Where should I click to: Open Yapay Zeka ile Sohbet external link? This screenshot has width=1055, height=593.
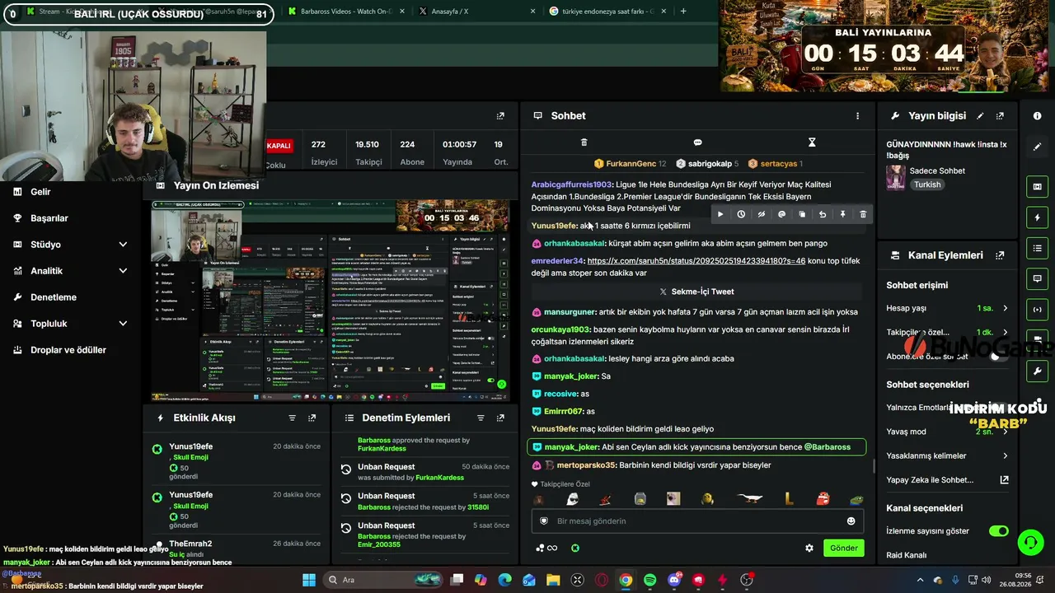click(1004, 480)
